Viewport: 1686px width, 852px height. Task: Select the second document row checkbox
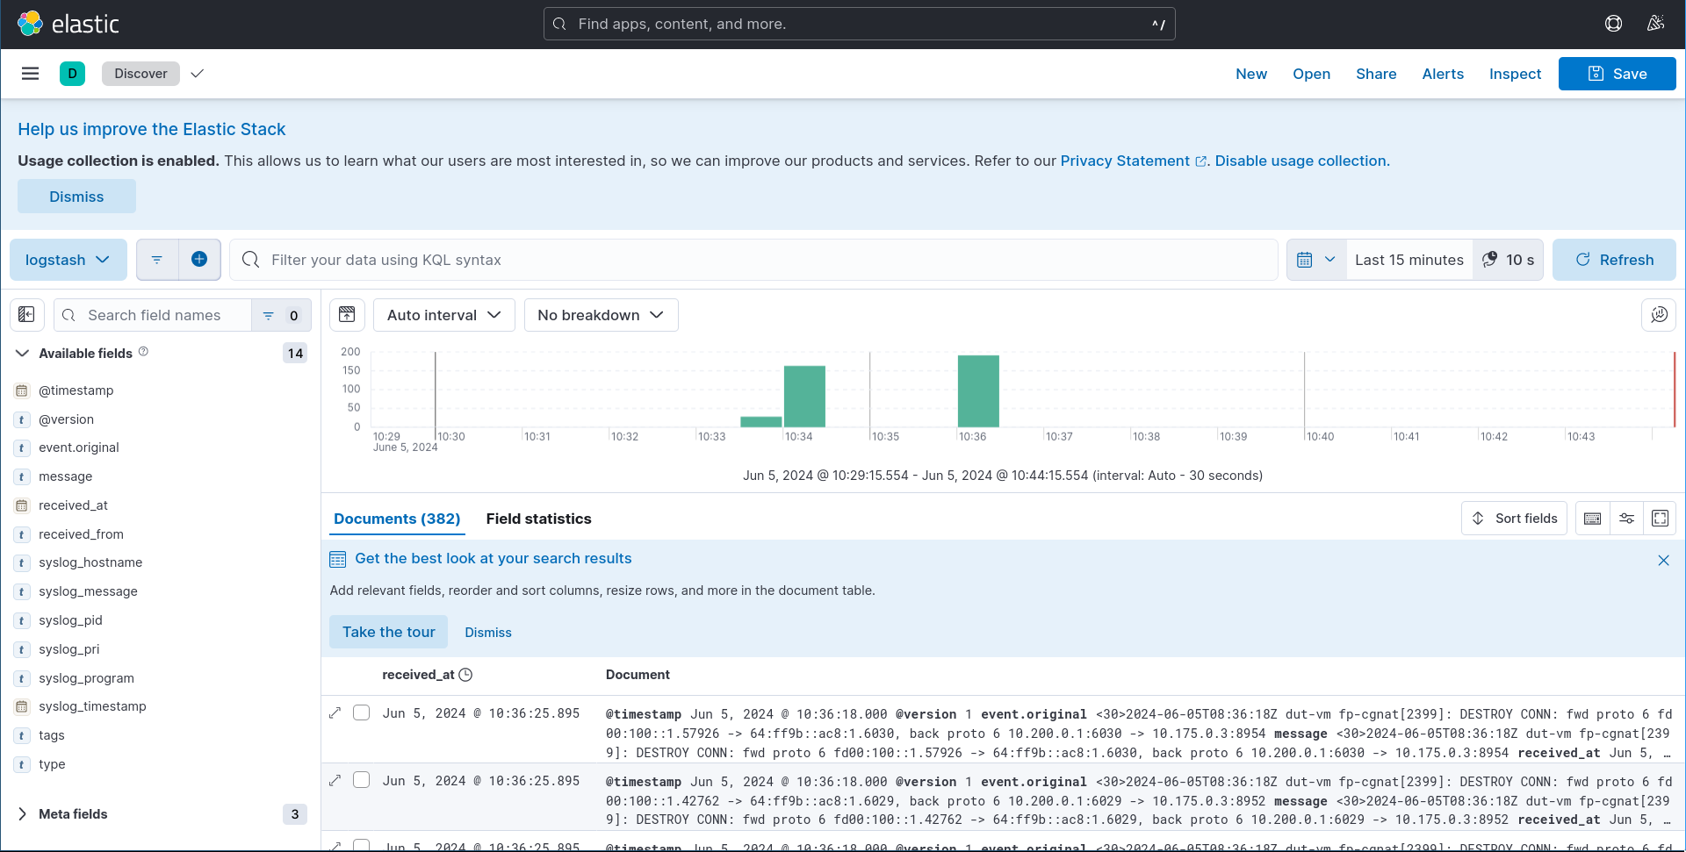click(361, 780)
